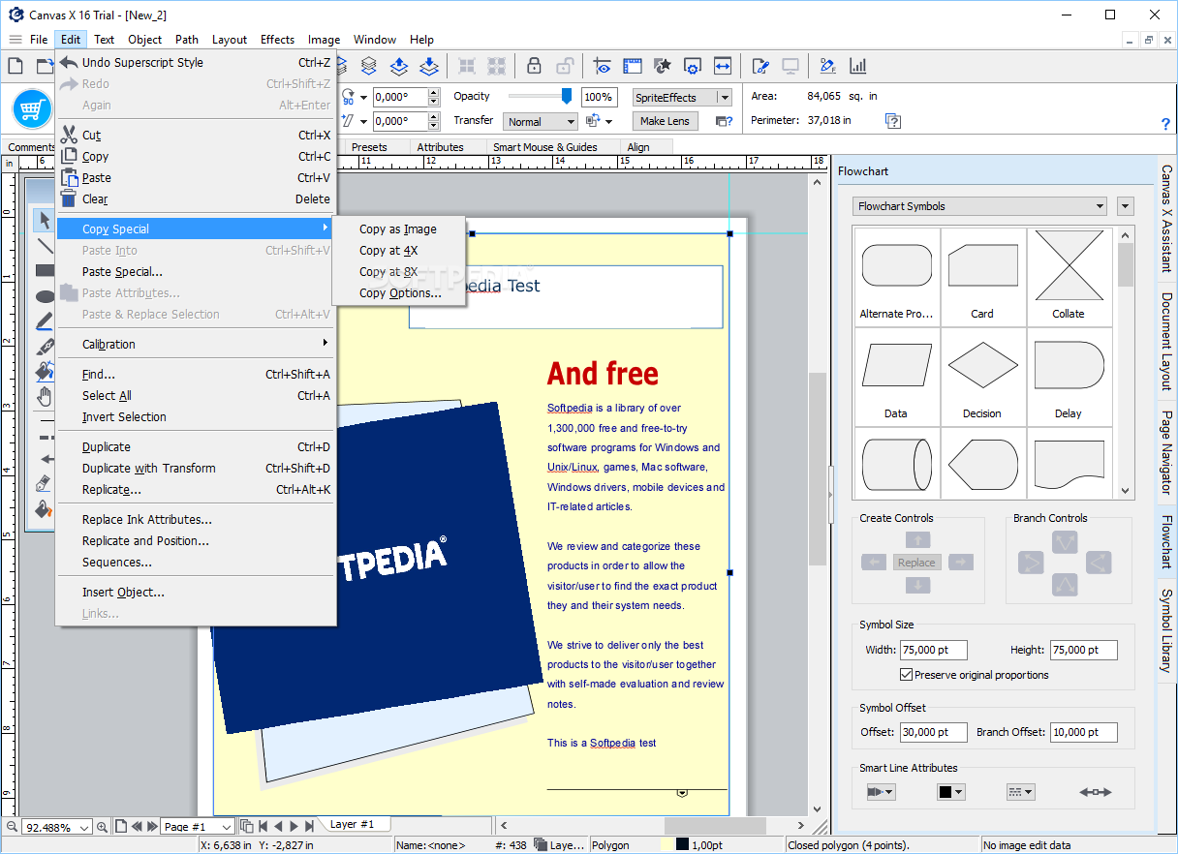The width and height of the screenshot is (1178, 854).
Task: Switch to the Align tab
Action: point(638,147)
